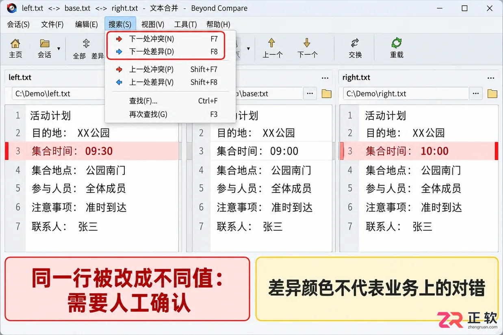Choose 再次查找(G) from the menu
Image resolution: width=503 pixels, height=335 pixels.
[170, 115]
